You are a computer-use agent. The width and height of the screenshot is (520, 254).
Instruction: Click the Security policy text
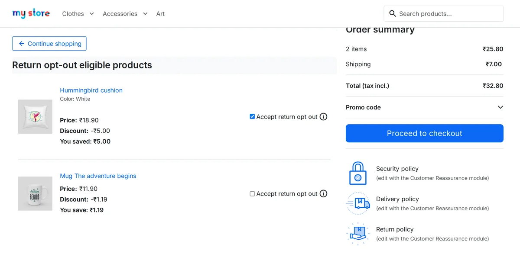(x=397, y=169)
